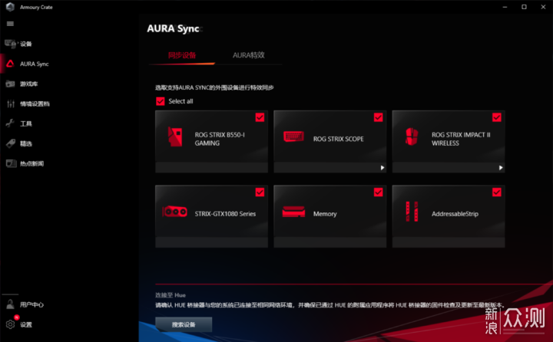Uncheck ROG STRIX IMPACT II WIRELESS checkbox
553x342 pixels.
point(497,117)
